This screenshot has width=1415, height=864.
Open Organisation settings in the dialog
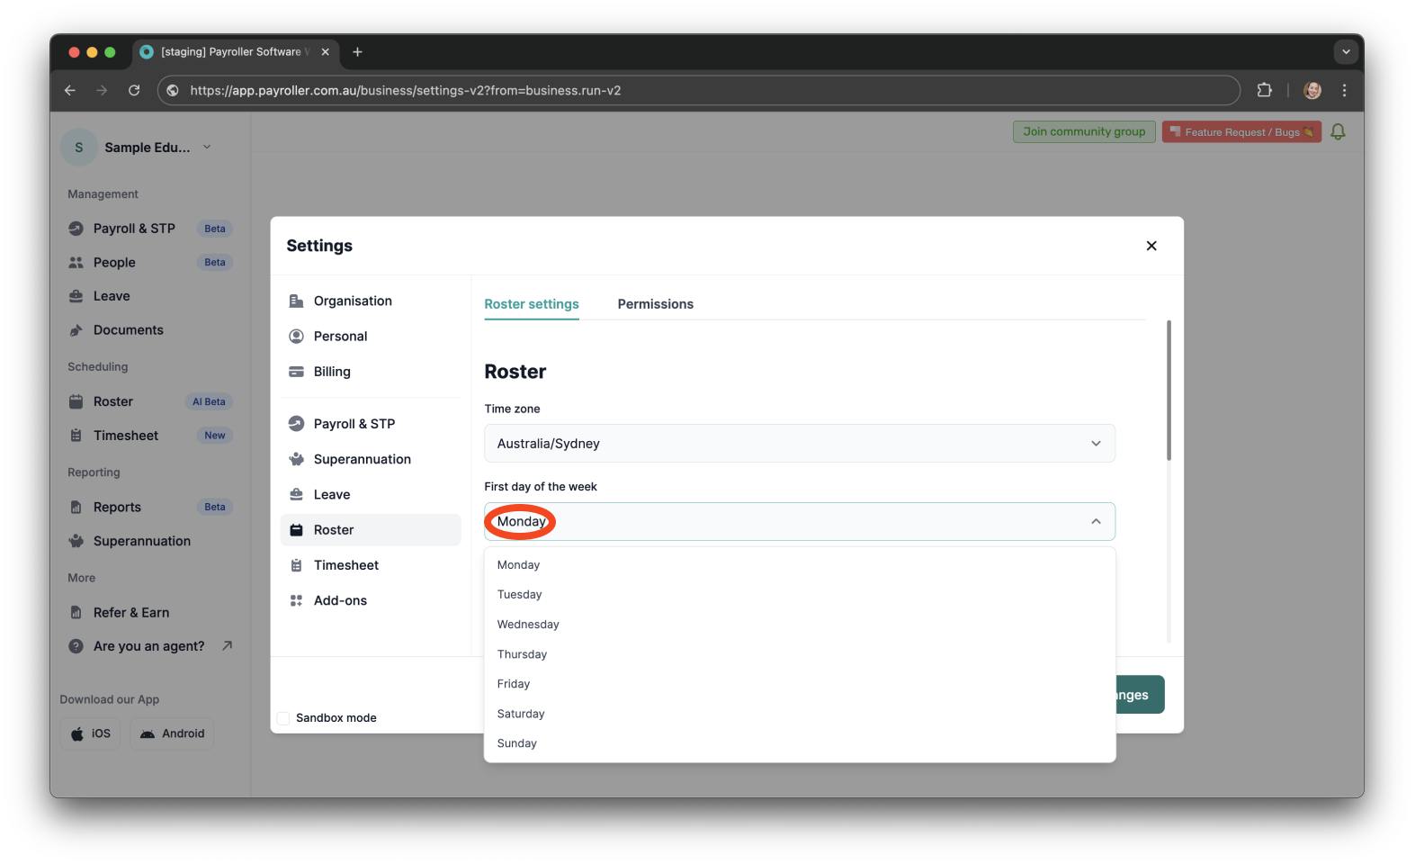click(371, 301)
